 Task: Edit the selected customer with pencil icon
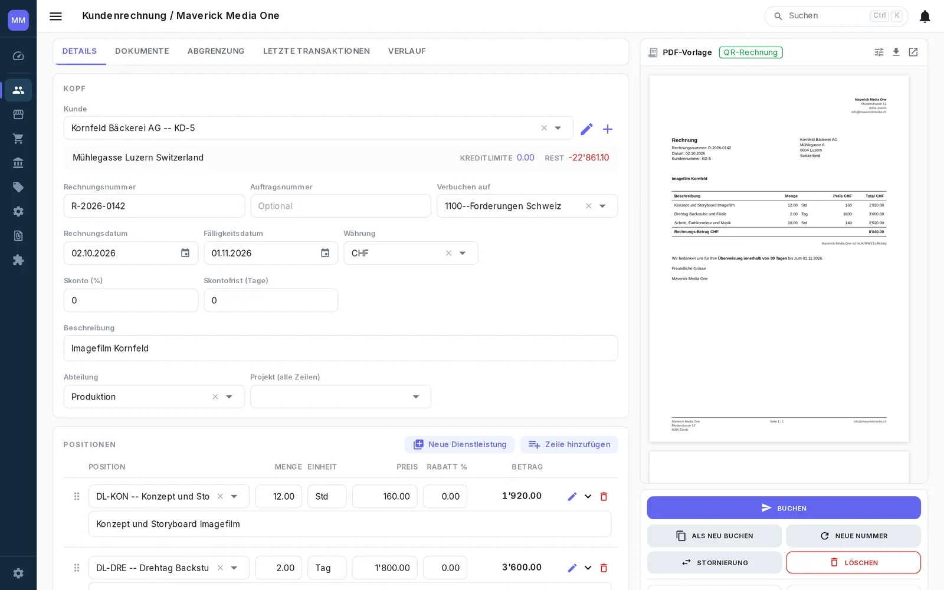tap(586, 129)
